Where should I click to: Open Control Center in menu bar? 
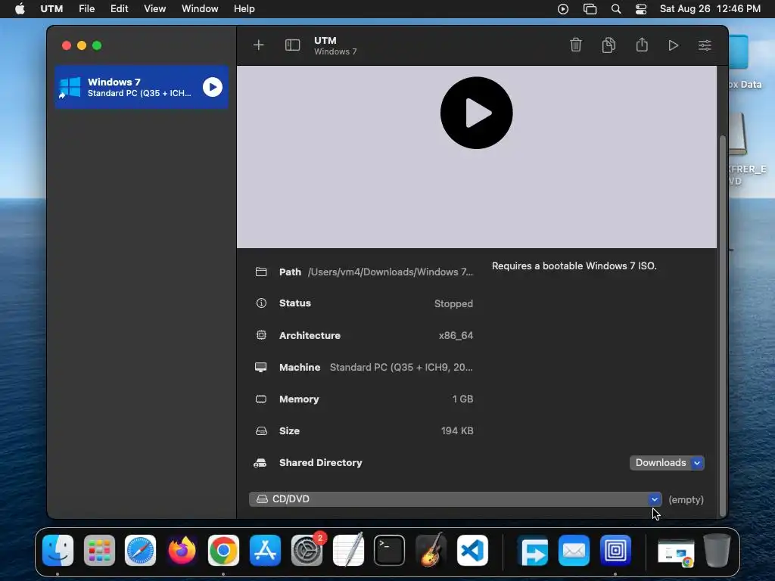click(640, 9)
